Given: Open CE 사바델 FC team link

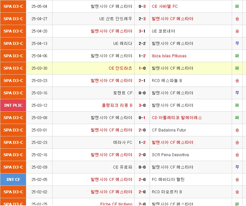Looking at the screenshot, I should click(x=165, y=7).
